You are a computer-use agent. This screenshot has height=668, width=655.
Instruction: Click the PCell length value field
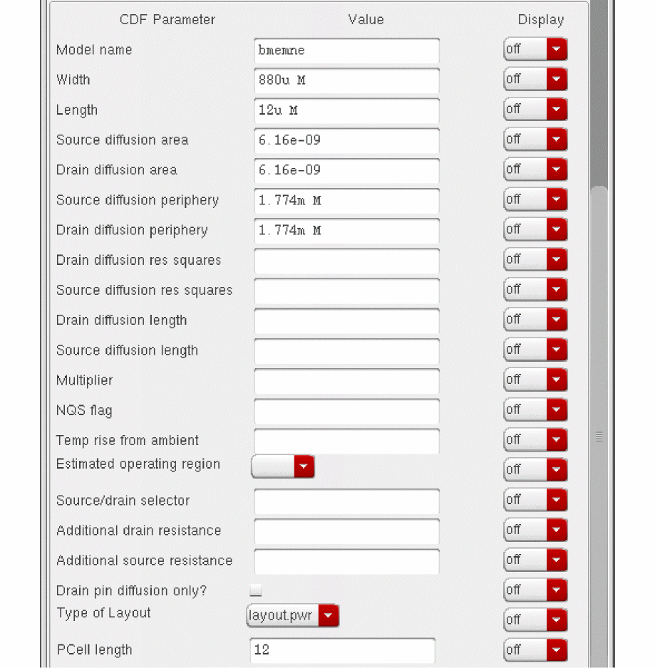coord(342,650)
